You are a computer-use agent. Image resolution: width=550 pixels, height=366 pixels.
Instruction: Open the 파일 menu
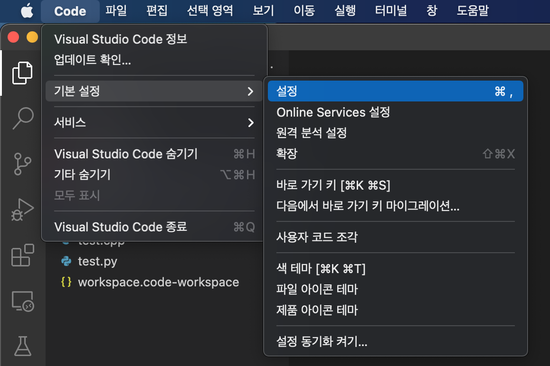pos(116,10)
